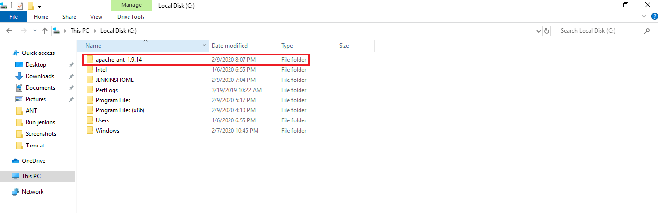Select the Program Files folder icon

[x=90, y=100]
